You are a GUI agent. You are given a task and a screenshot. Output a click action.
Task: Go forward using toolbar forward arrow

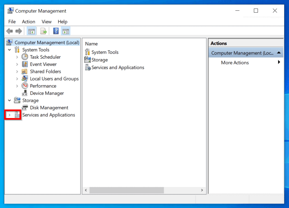click(19, 31)
